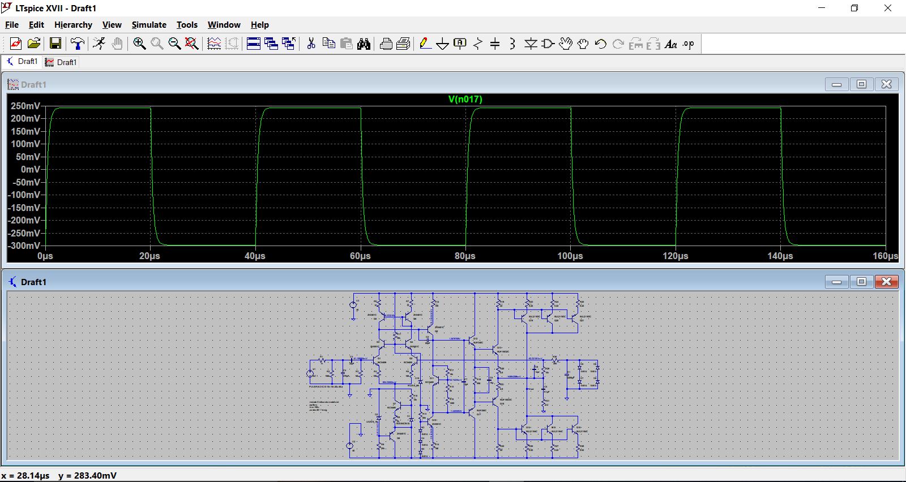Halt the simulation with the hand icon

tap(117, 44)
